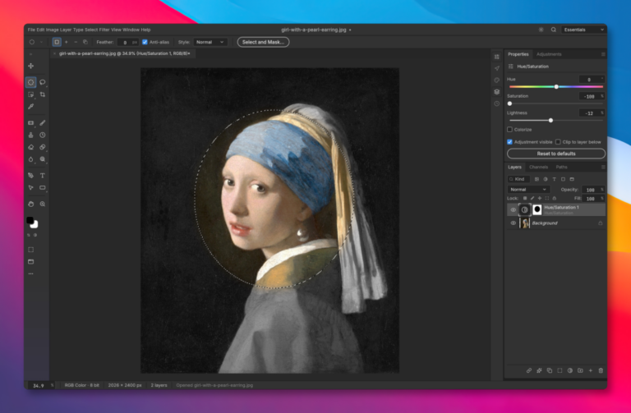This screenshot has height=413, width=631.
Task: Toggle the Anti-alias checkbox
Action: 145,42
